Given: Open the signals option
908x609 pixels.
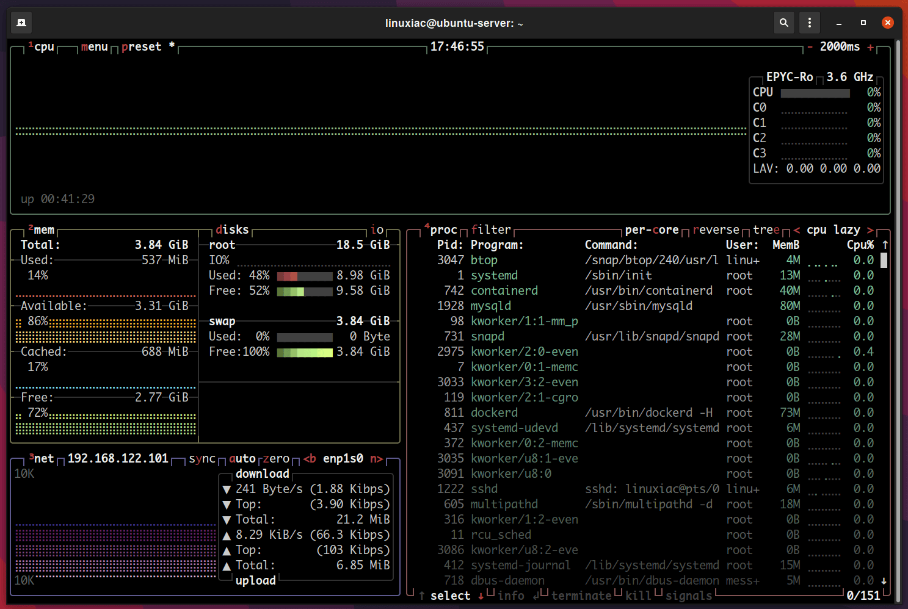Looking at the screenshot, I should click(689, 596).
